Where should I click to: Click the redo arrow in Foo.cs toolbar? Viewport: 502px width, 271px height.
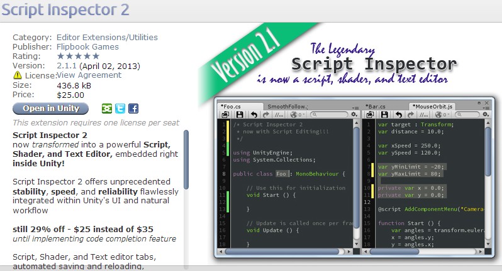click(265, 114)
